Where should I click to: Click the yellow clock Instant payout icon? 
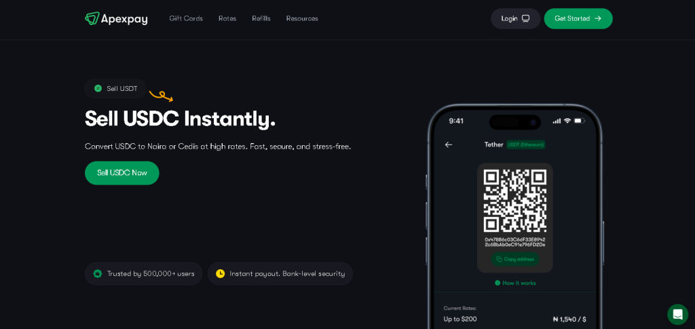click(x=221, y=273)
